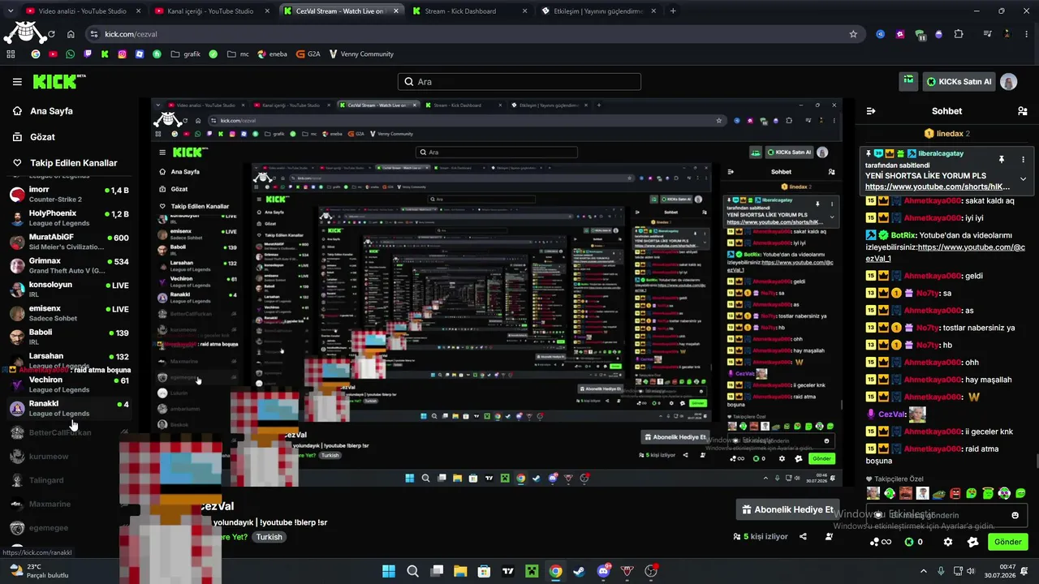This screenshot has height=584, width=1039.
Task: Open the BotRix YouTube channel link
Action: [945, 252]
